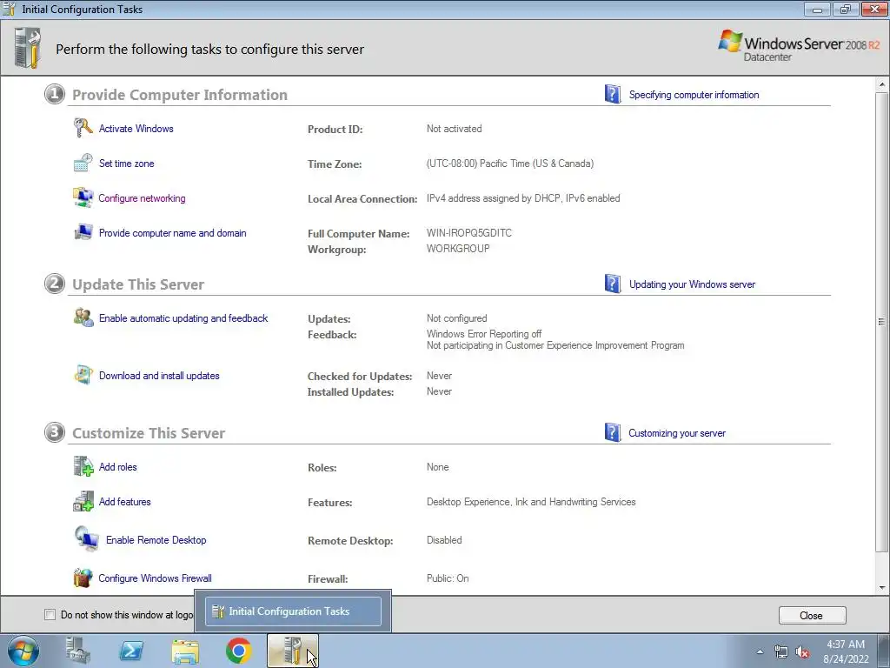Click 'IPv4 address assigned by DHCP, IPv6 enabled'
Viewport: 890px width, 668px height.
point(522,198)
